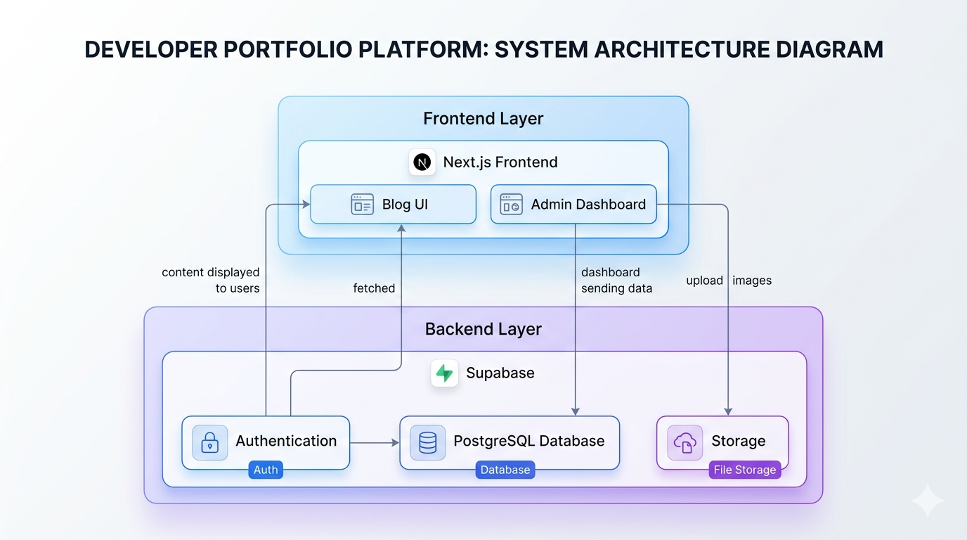
Task: Select the purple File Storage badge
Action: pos(745,470)
